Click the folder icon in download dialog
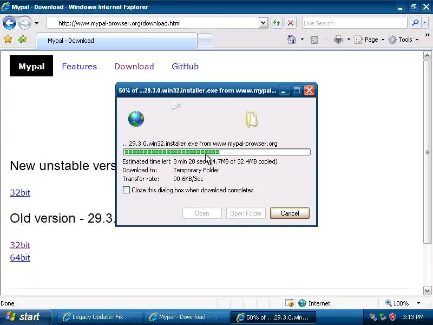This screenshot has height=325, width=433. (x=252, y=119)
